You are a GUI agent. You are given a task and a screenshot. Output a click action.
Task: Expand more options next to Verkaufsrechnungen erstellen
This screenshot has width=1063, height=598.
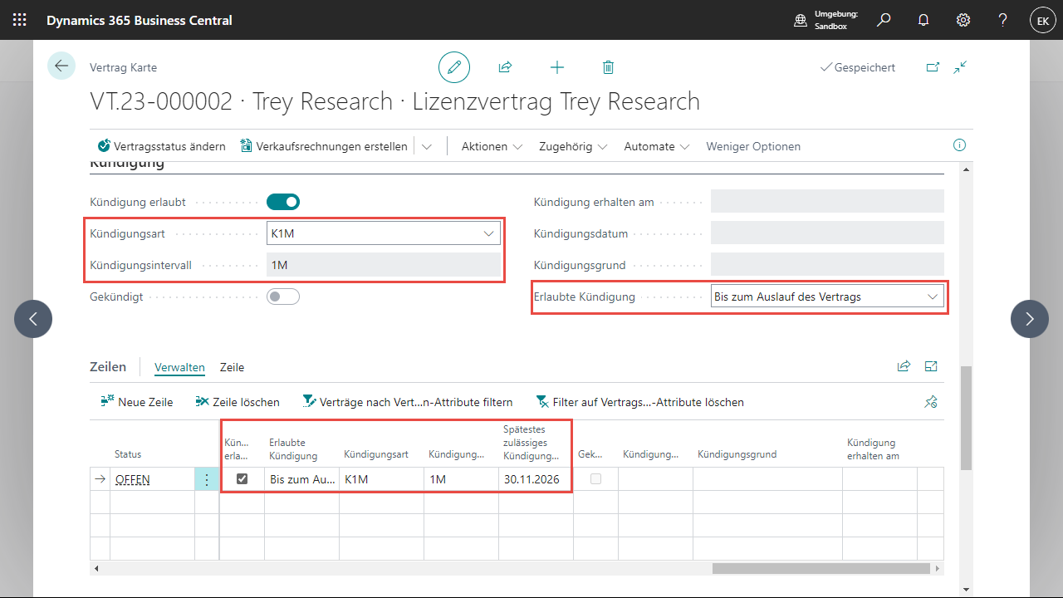[427, 146]
